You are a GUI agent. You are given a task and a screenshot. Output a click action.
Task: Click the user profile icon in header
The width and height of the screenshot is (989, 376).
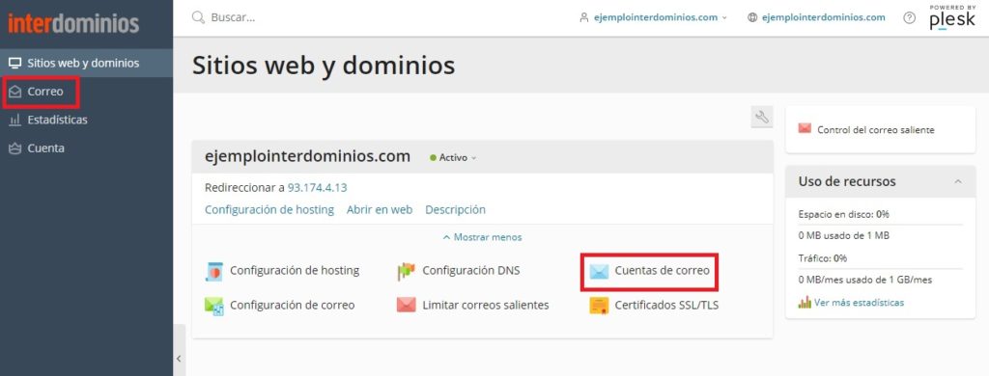click(584, 17)
